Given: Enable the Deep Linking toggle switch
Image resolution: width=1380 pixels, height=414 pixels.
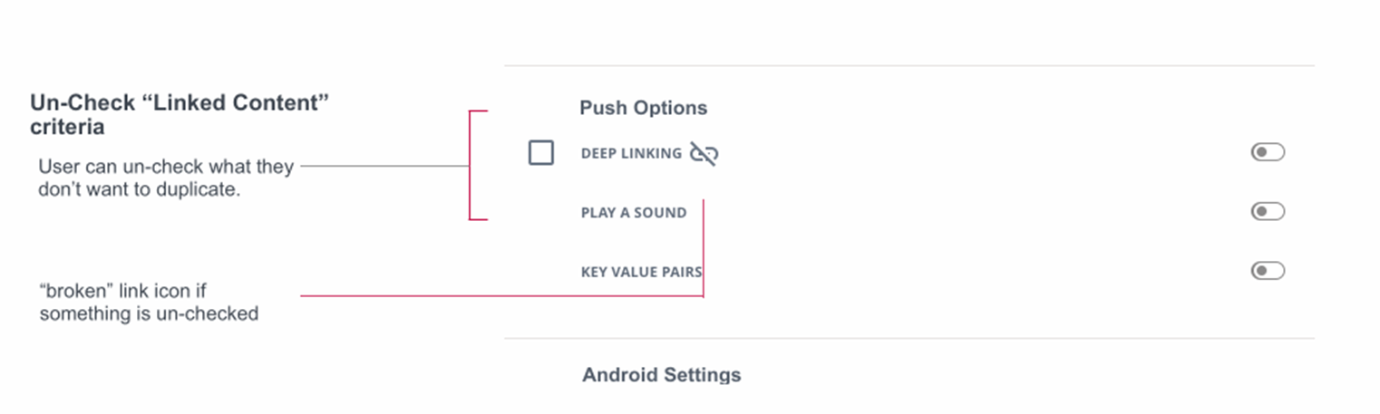Looking at the screenshot, I should click(x=1268, y=152).
